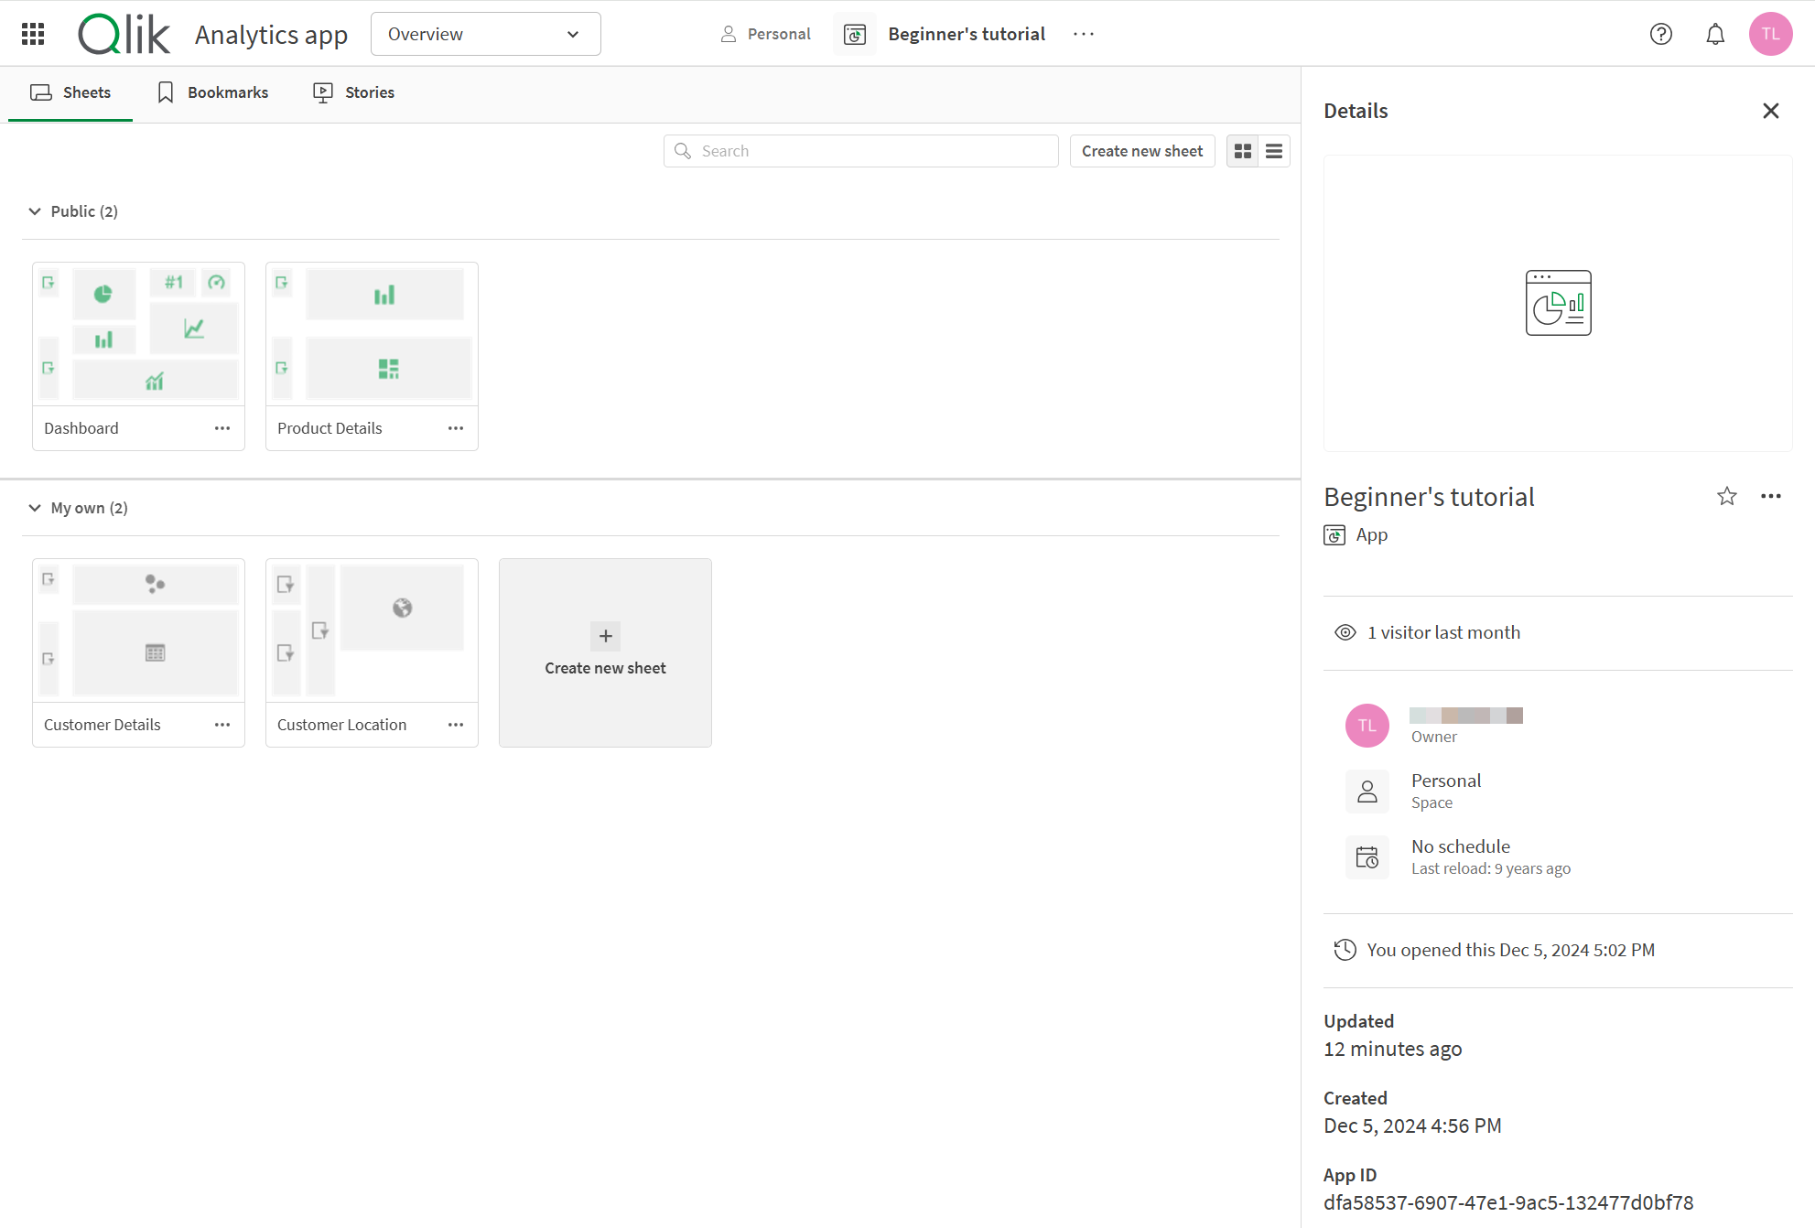Switch to the Bookmarks tab
Screen dimensions: 1815x1228
(211, 92)
